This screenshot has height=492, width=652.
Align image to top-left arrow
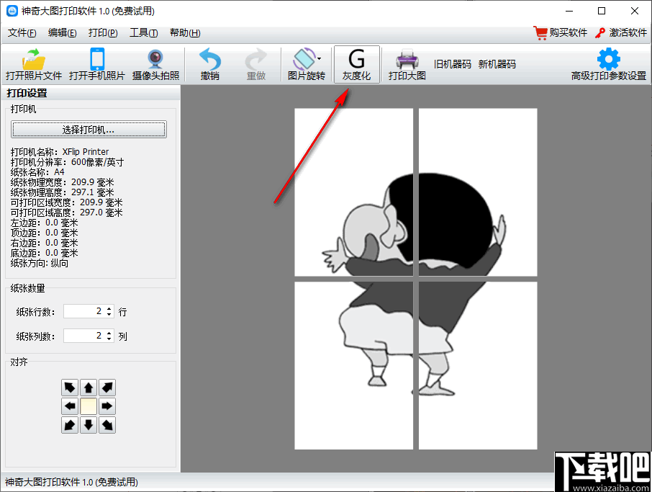[70, 388]
